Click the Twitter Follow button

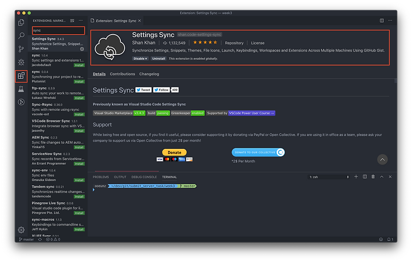point(162,90)
